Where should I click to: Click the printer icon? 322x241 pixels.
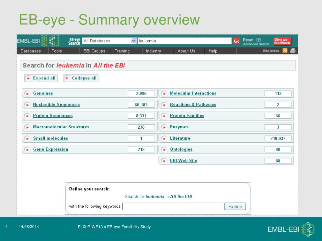(293, 51)
